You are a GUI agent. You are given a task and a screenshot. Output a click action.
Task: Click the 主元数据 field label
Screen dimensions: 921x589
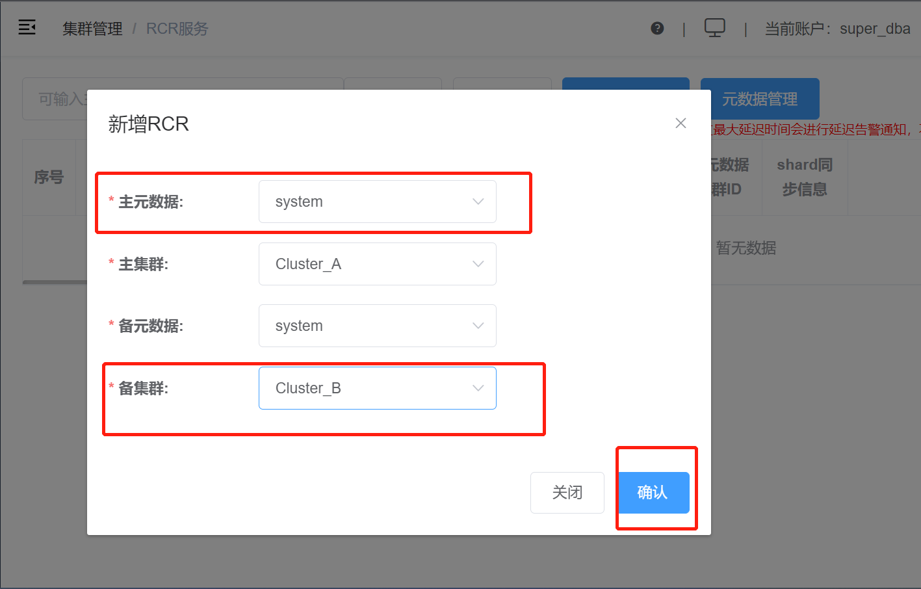point(151,202)
